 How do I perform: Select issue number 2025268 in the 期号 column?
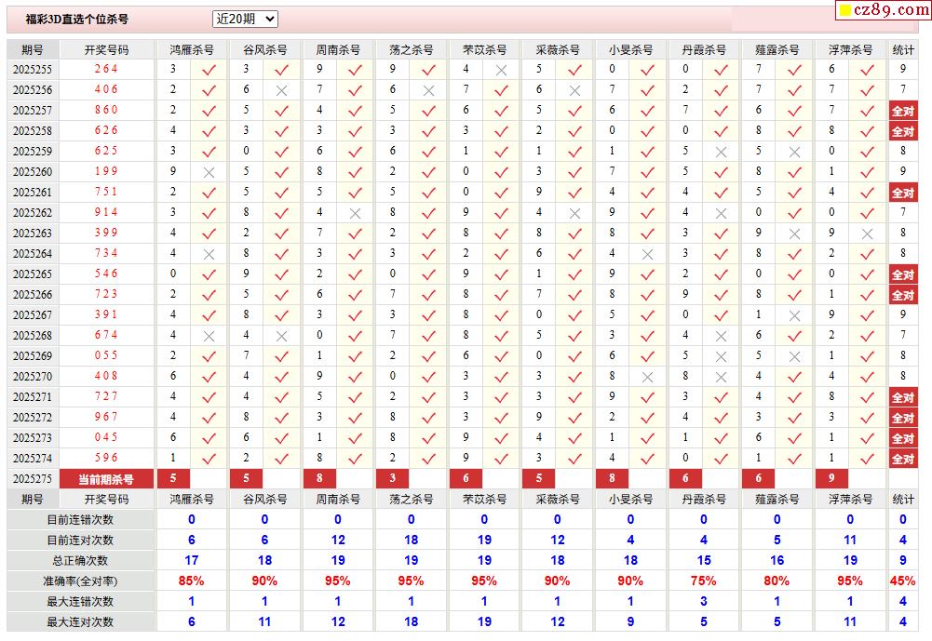click(33, 336)
